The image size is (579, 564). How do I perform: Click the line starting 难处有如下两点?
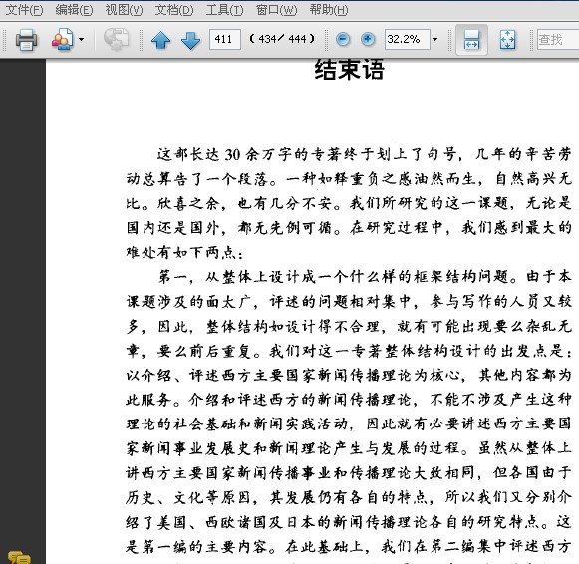pos(184,253)
